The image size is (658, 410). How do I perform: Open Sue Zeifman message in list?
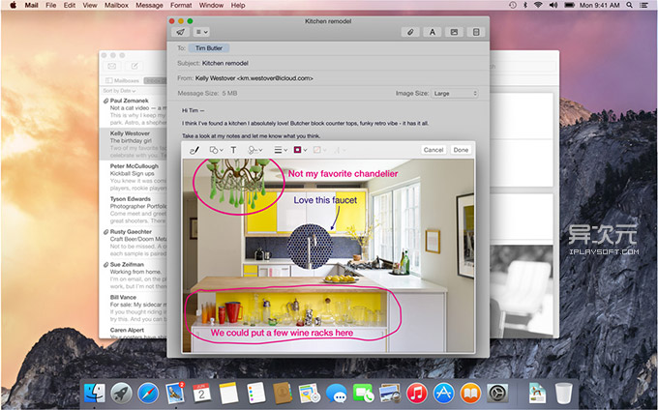click(x=134, y=275)
